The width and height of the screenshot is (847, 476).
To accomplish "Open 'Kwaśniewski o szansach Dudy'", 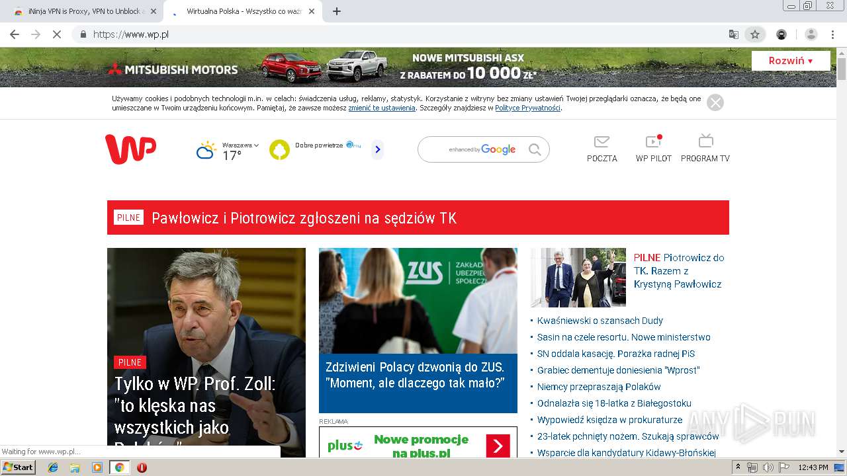I will tap(600, 321).
